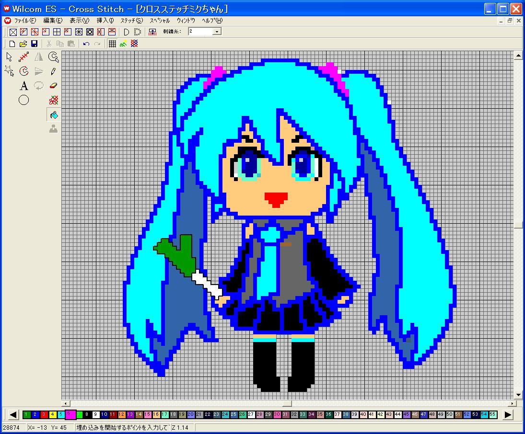525x434 pixels.
Task: Click the vertical scrollbar up arrow
Action: [x=518, y=55]
